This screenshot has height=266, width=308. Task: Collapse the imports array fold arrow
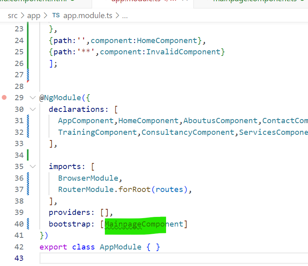(x=33, y=167)
